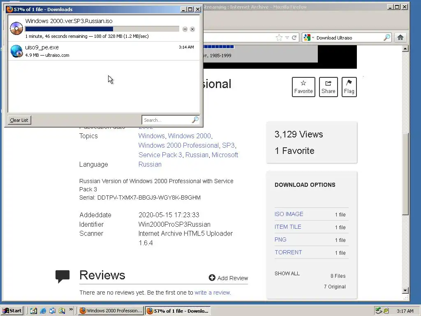Click the Firefox icon in Downloads title bar
The height and width of the screenshot is (316, 421).
(10, 9)
